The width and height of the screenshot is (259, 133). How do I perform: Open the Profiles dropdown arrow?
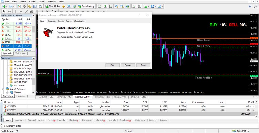coord(14,6)
